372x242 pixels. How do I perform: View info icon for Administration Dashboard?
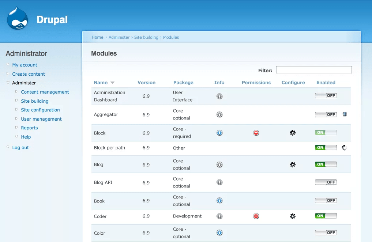(219, 96)
